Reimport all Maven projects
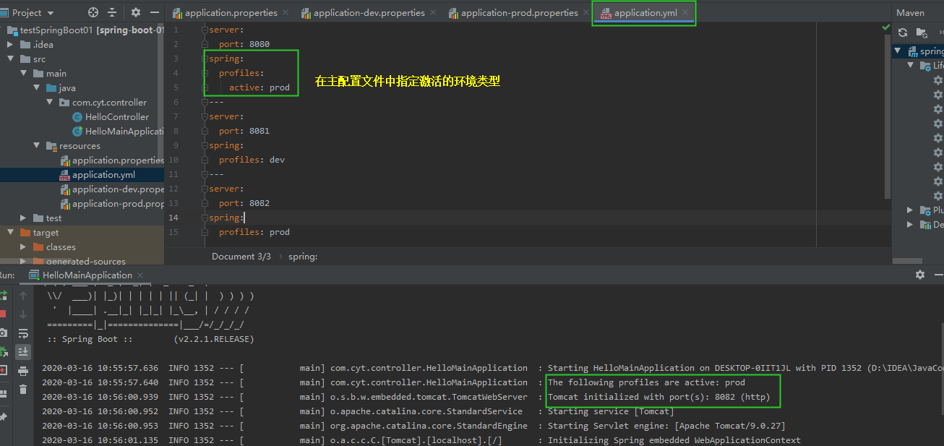Viewport: 944px width, 446px height. (x=903, y=33)
